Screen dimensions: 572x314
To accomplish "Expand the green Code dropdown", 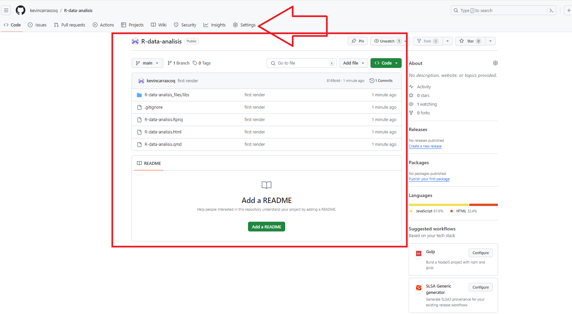I will point(386,63).
